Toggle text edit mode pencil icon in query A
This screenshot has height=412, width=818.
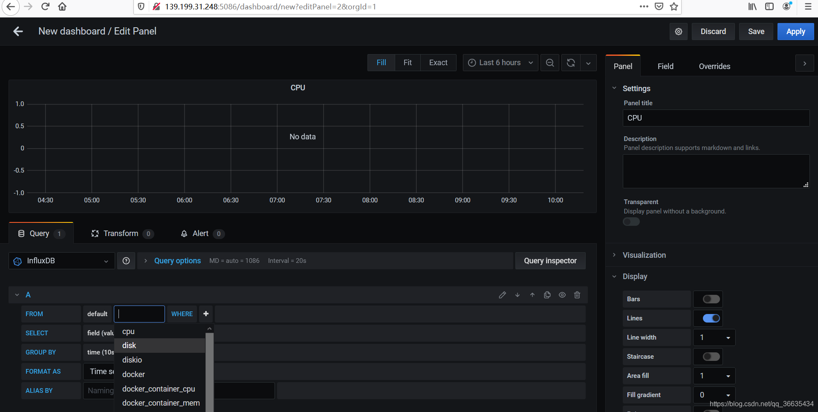(x=503, y=295)
